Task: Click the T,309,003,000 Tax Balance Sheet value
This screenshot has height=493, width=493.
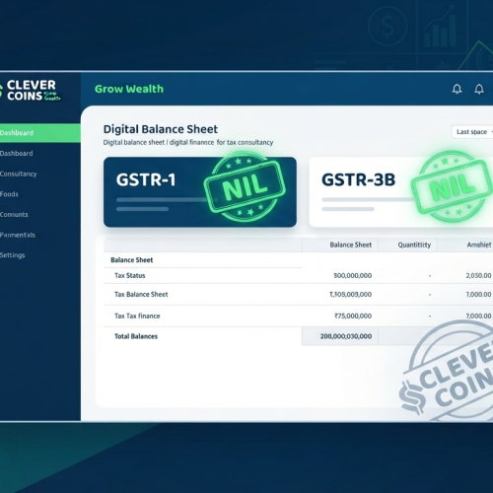Action: [351, 294]
